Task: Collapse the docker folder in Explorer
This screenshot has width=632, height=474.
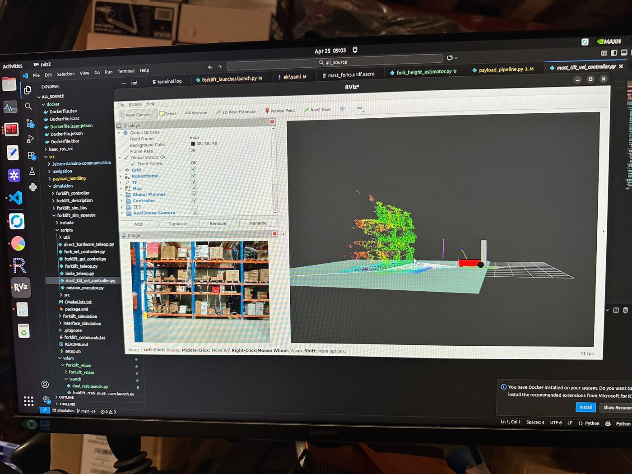Action: coord(52,104)
